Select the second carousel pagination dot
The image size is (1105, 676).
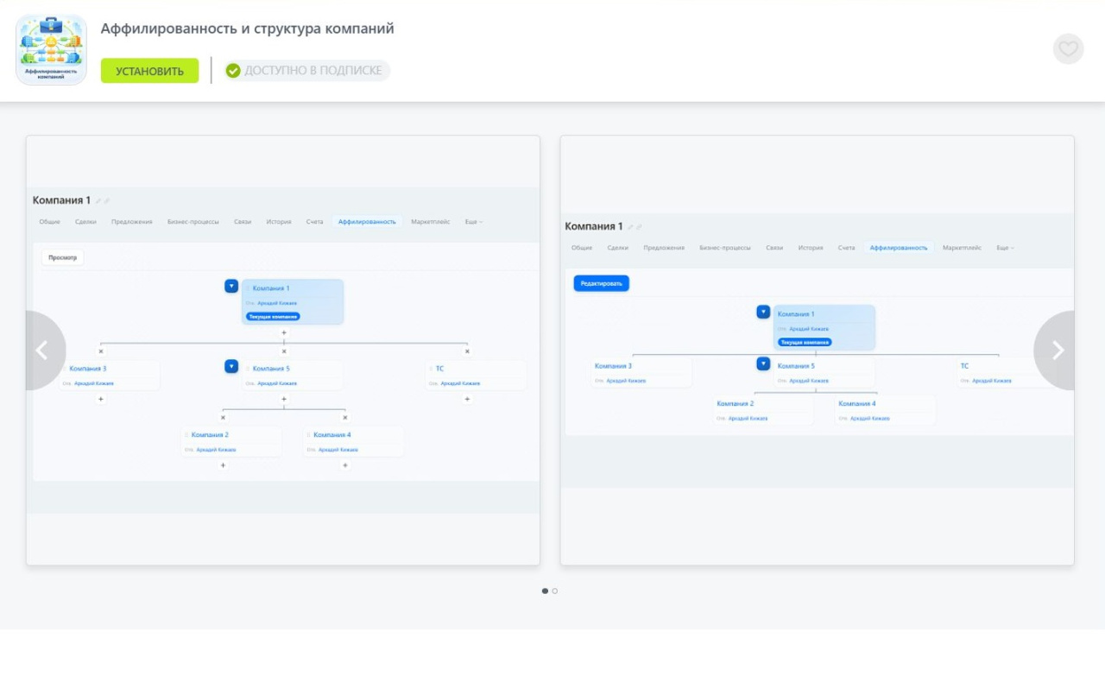555,591
